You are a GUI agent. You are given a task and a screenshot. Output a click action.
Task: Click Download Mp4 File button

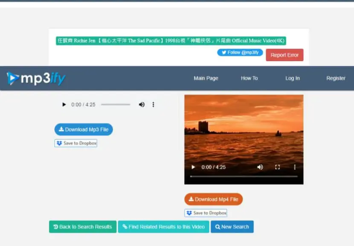tap(213, 199)
